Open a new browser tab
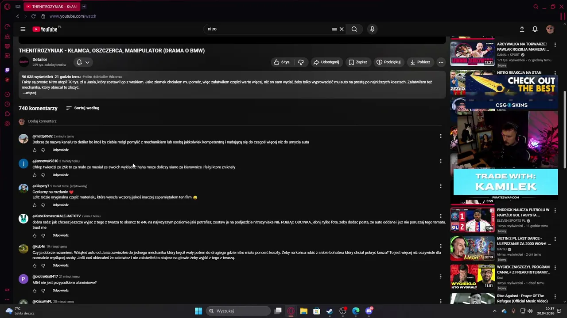567x318 pixels. pyautogui.click(x=84, y=7)
